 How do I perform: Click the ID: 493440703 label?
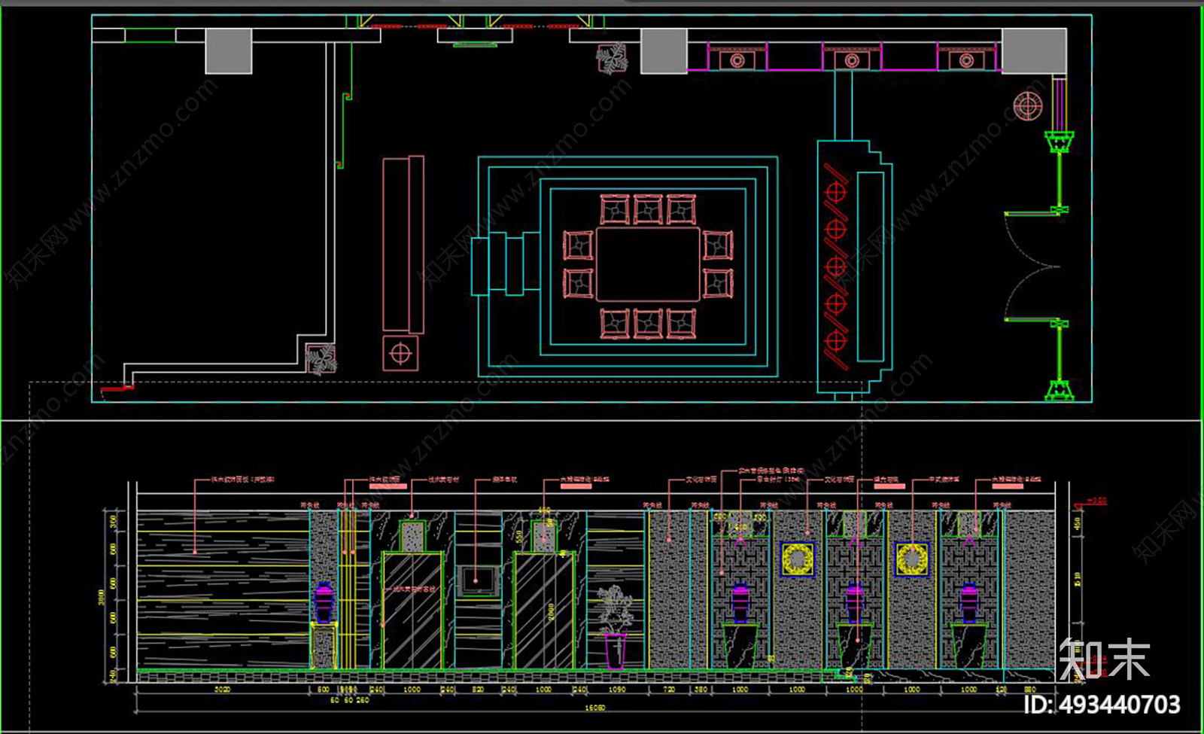click(1102, 705)
